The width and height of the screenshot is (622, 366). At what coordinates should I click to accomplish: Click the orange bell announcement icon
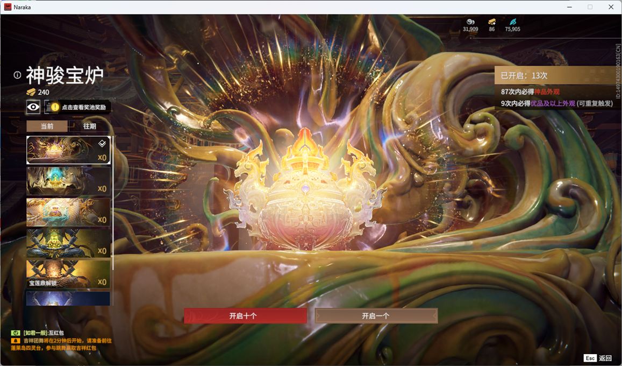(x=16, y=341)
